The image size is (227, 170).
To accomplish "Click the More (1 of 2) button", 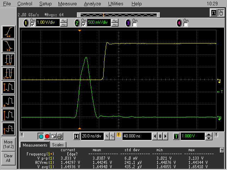I will 9,144.
